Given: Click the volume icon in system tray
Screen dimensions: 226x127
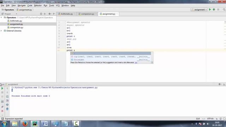Looking at the screenshot, I should click(208, 124).
